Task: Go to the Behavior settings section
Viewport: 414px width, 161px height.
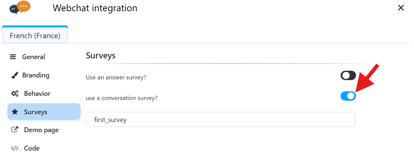Action: coord(37,94)
